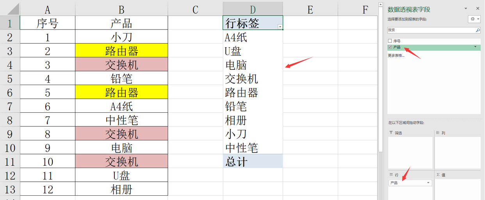Select pink 交换机 cell in row 4

(121, 65)
